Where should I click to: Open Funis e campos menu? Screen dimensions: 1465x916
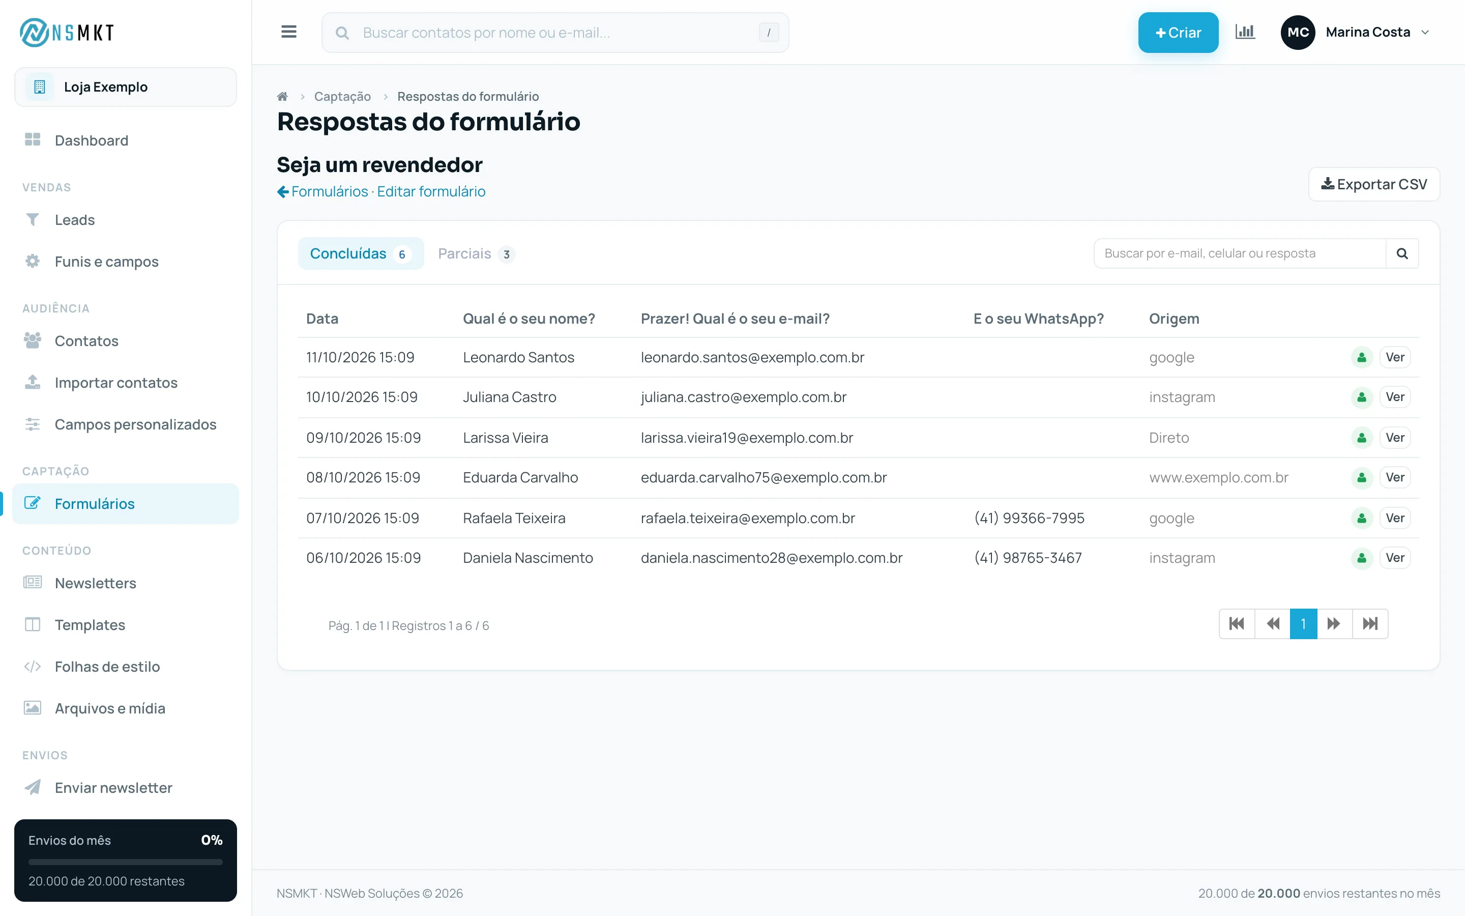[125, 262]
